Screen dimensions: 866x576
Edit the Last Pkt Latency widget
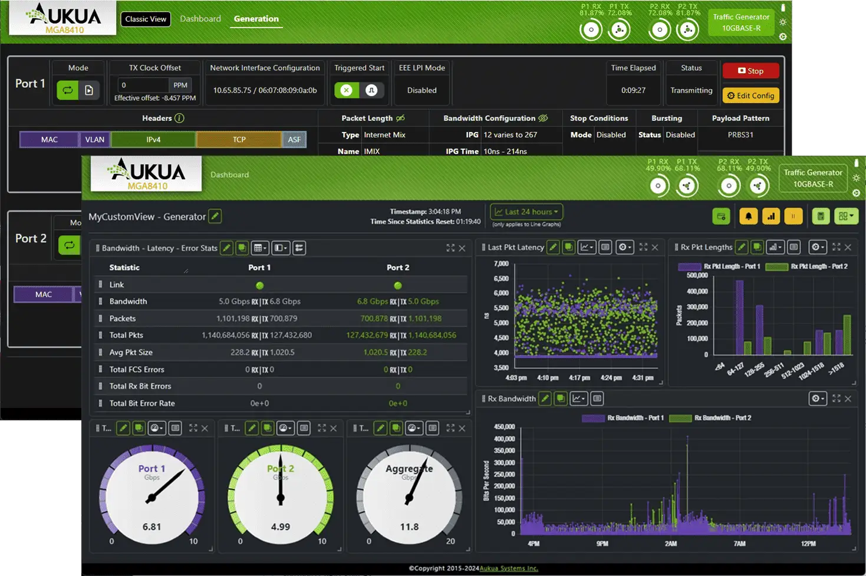553,247
